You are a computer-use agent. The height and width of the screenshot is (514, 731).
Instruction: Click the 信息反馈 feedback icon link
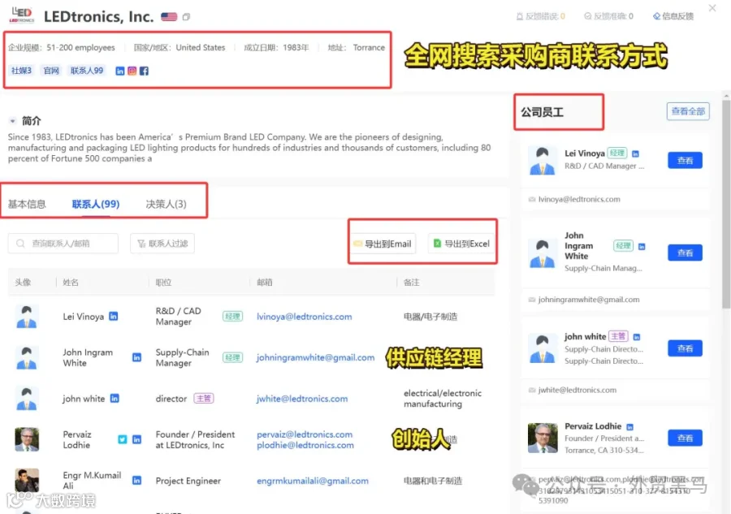click(x=673, y=16)
